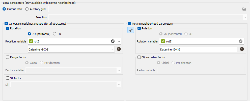This screenshot has width=250, height=101.
Task: Click rotZ angle icon in neighborhood rotation field
Action: click(x=163, y=41)
